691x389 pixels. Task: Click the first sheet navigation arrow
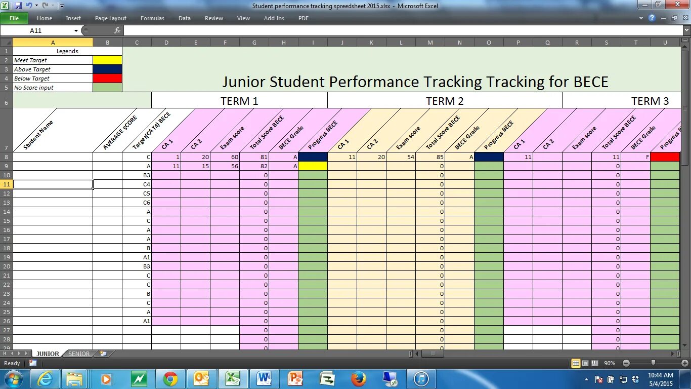point(5,354)
